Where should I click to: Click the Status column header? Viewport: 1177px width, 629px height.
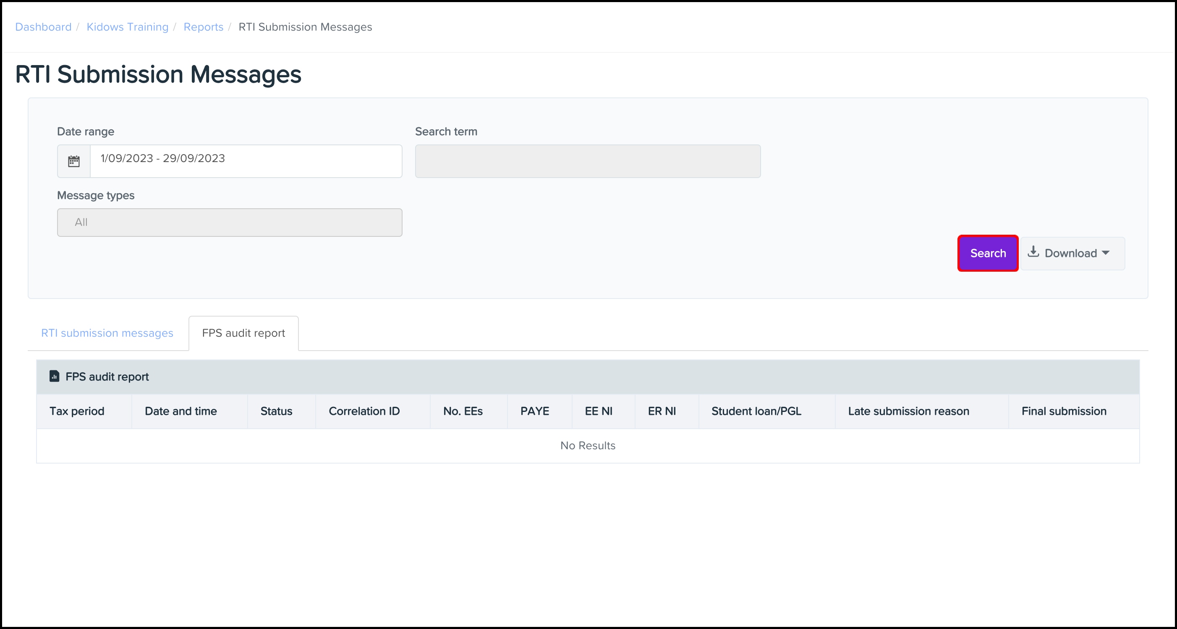pyautogui.click(x=276, y=411)
